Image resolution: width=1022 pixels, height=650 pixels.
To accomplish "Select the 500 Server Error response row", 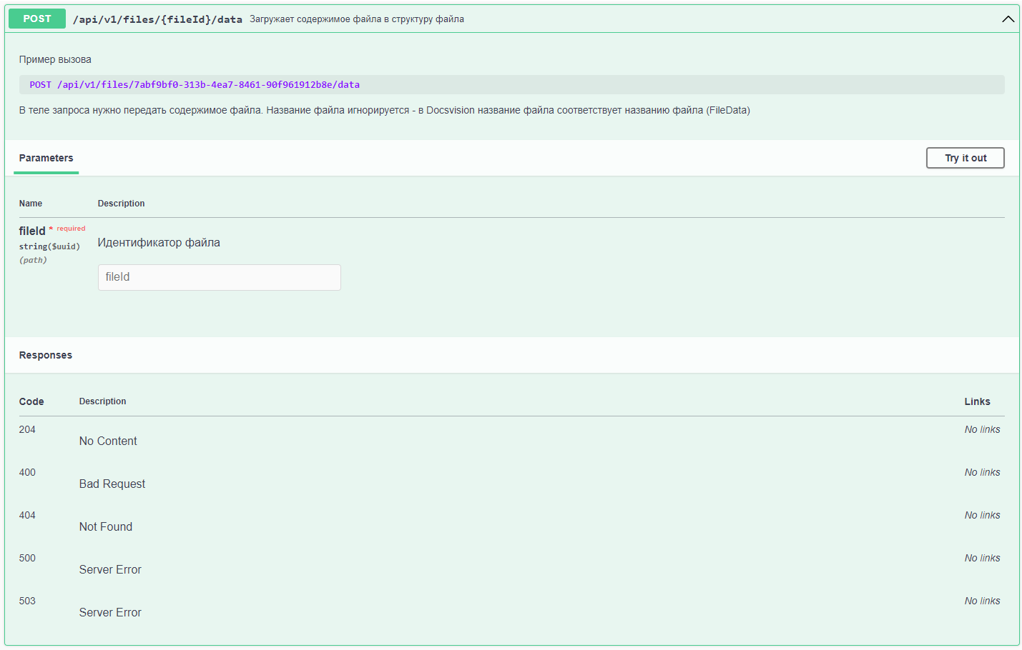I will pos(109,564).
